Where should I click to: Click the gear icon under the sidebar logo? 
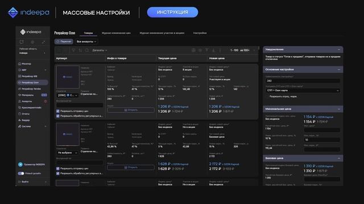click(32, 42)
